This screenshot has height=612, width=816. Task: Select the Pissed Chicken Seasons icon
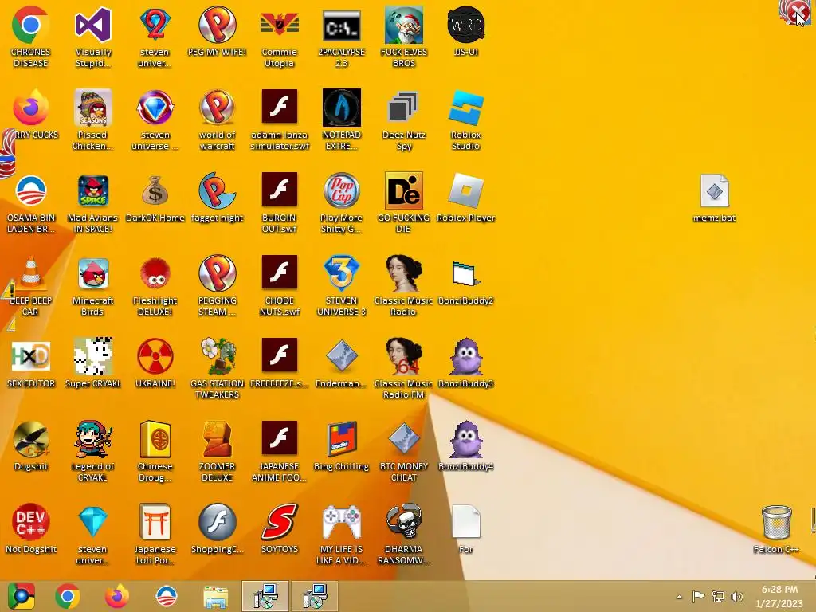[x=92, y=108]
